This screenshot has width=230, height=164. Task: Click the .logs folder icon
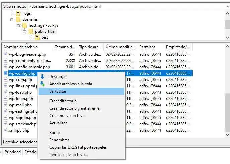(18, 13)
